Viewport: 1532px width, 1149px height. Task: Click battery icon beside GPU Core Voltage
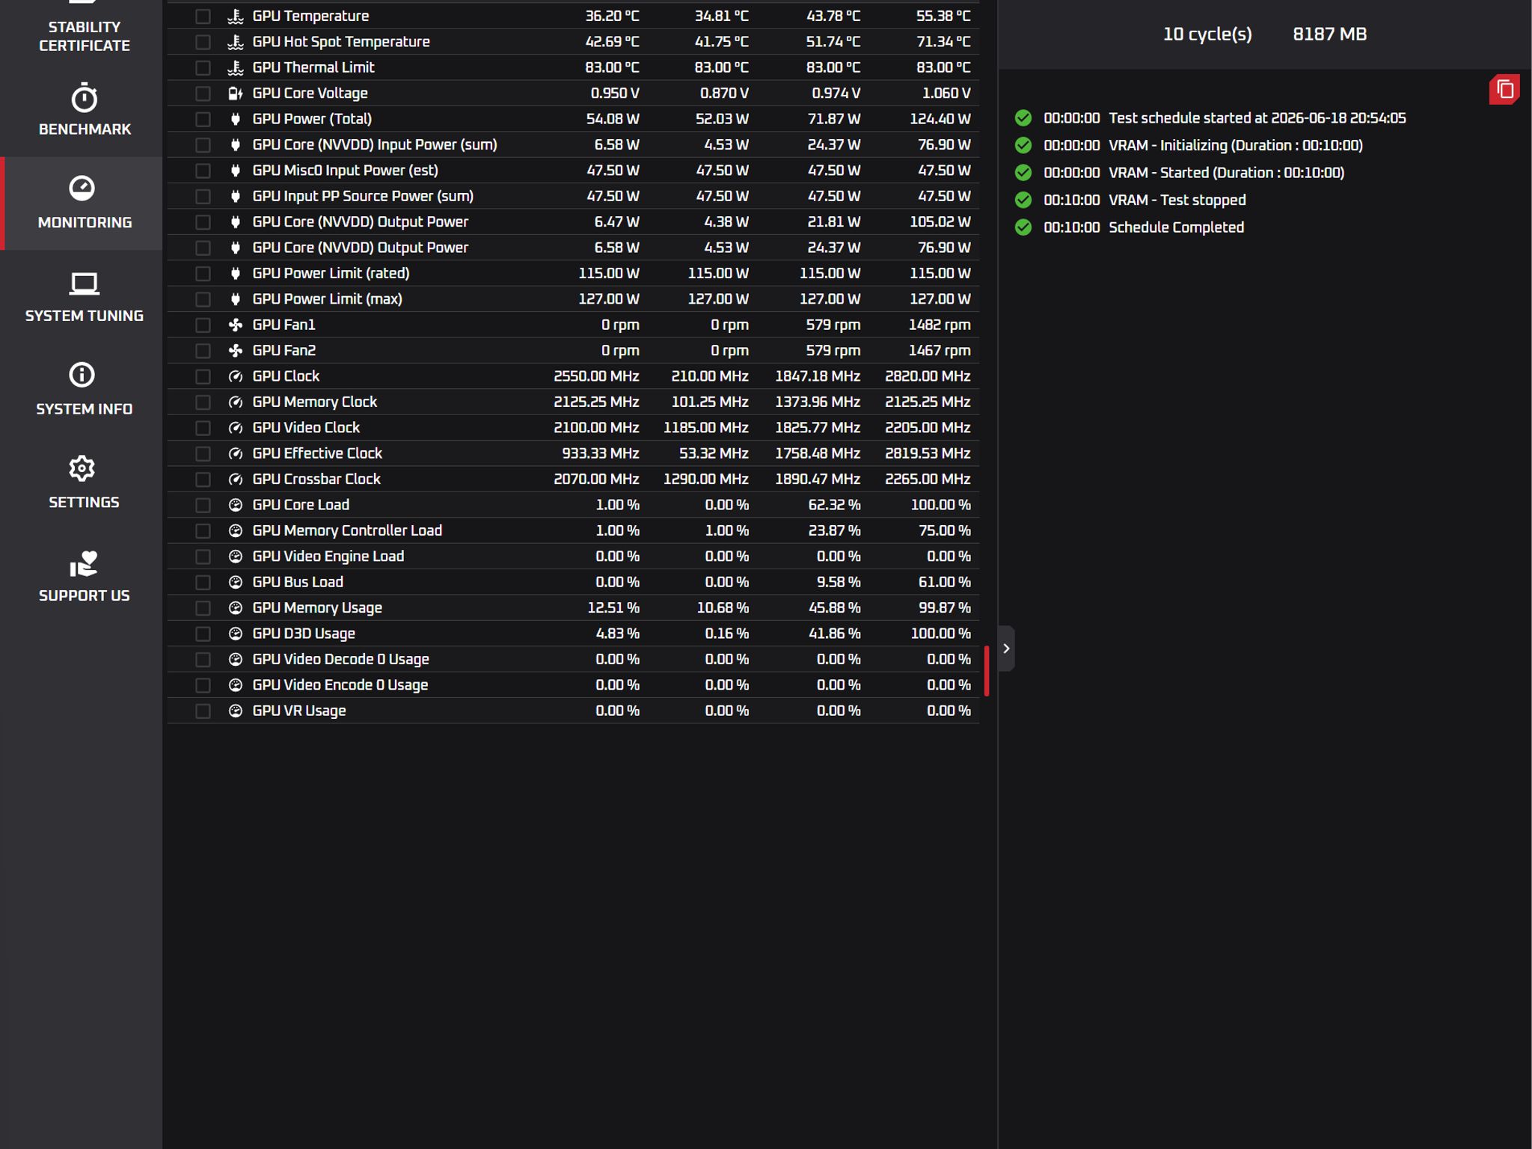click(x=236, y=94)
